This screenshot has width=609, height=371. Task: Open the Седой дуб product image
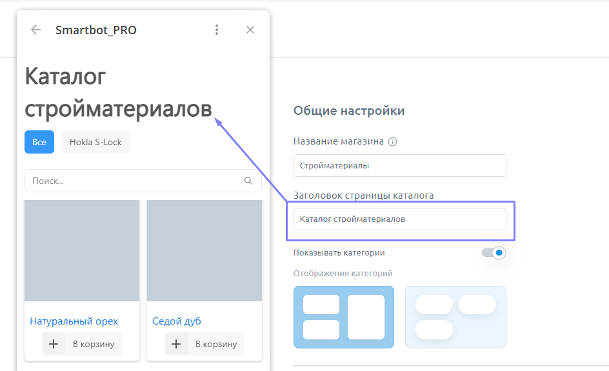[x=205, y=250]
